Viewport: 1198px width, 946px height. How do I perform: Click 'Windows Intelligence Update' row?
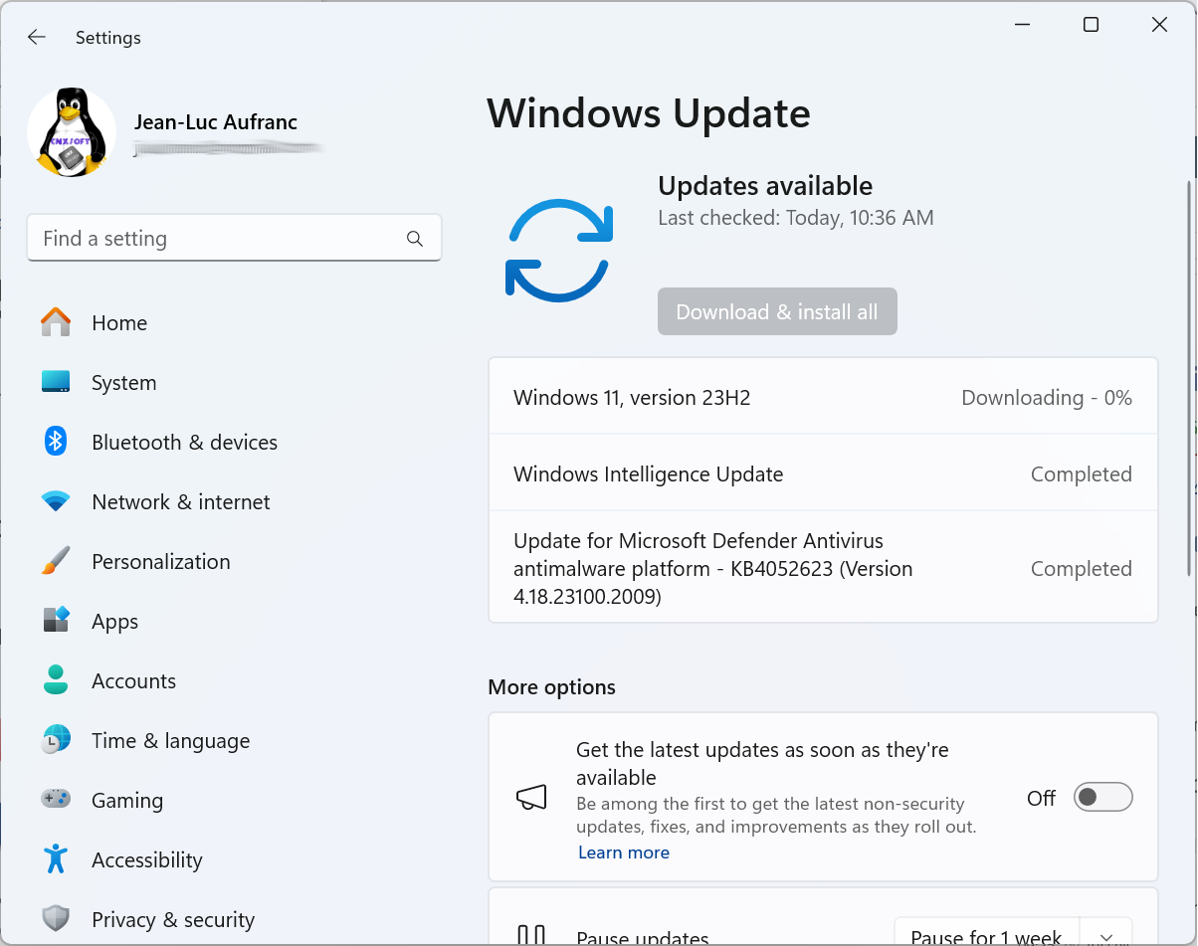coord(823,474)
